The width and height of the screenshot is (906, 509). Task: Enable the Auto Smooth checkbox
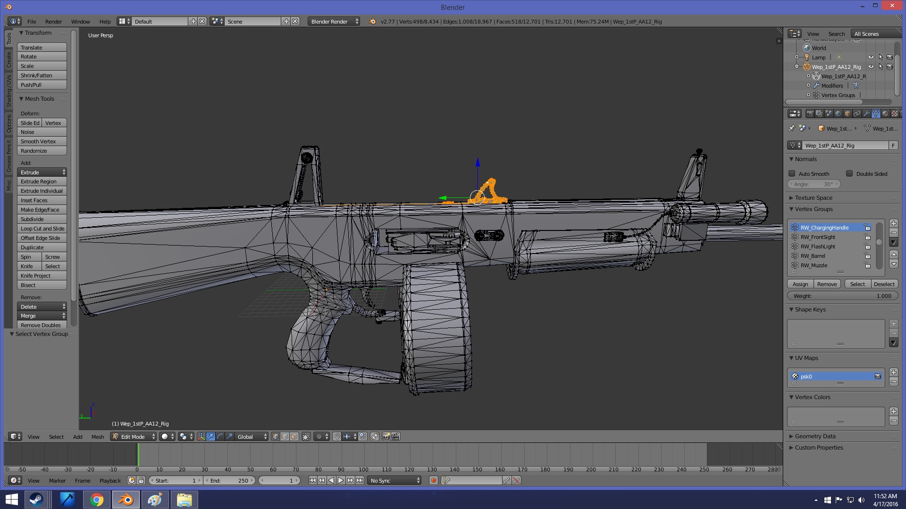tap(792, 174)
